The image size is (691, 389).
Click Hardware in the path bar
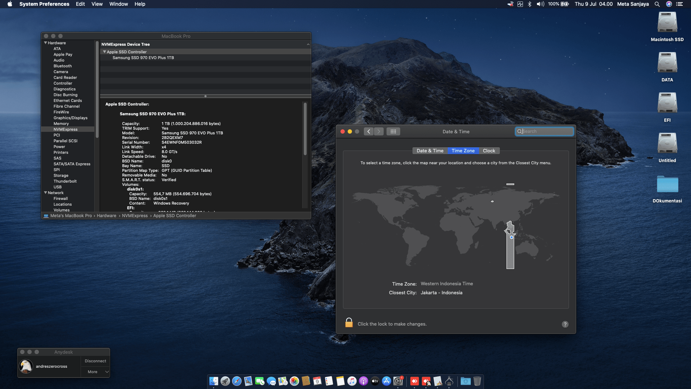pyautogui.click(x=106, y=216)
